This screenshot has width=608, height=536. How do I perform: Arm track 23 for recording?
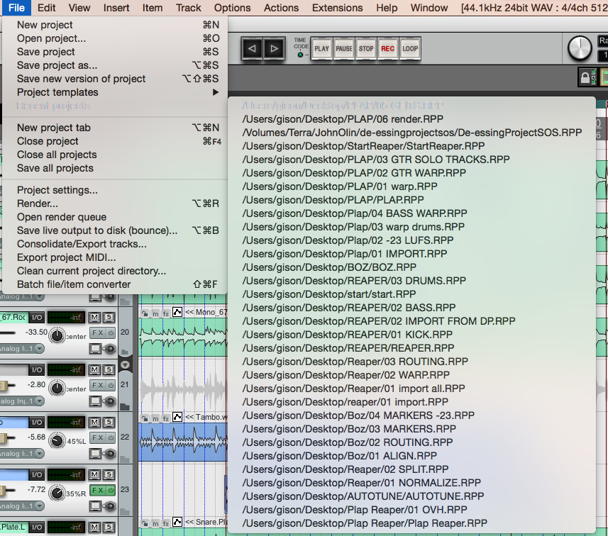(x=95, y=506)
